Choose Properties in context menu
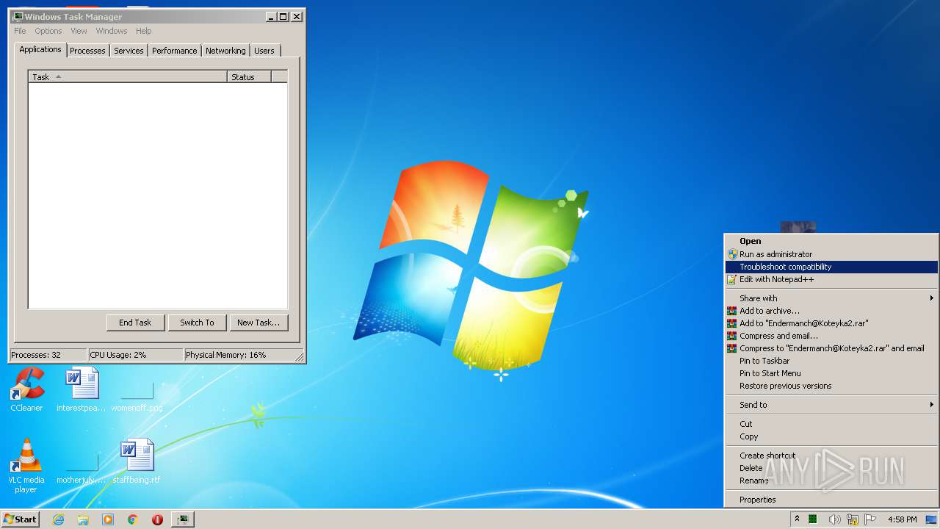940x529 pixels. pos(831,500)
